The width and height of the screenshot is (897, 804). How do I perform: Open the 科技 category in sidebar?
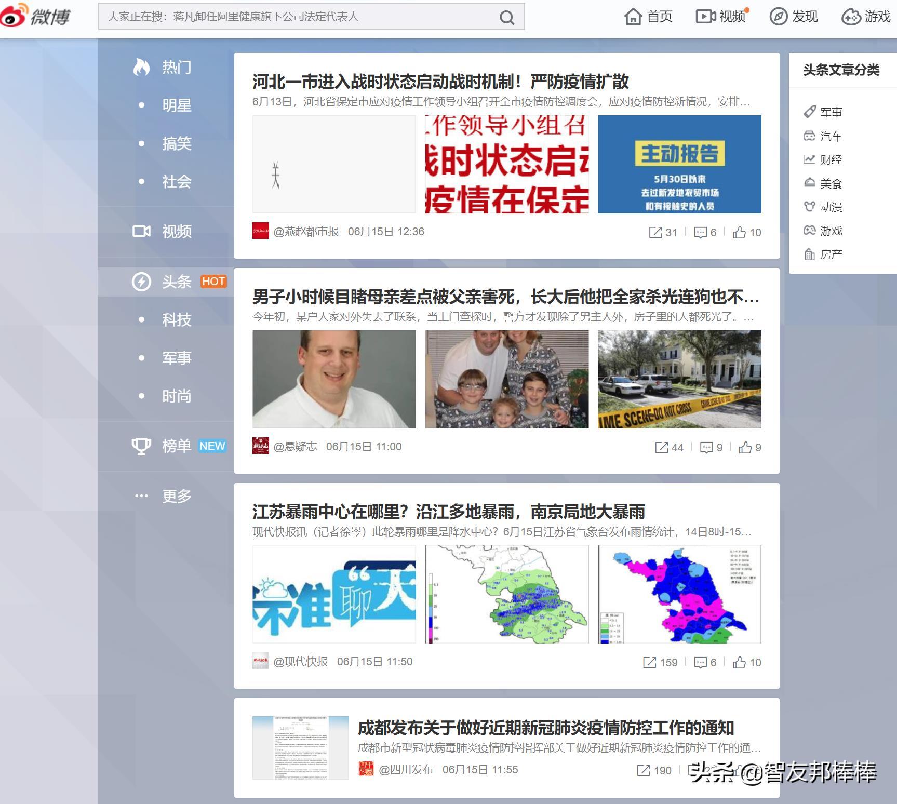[x=176, y=319]
